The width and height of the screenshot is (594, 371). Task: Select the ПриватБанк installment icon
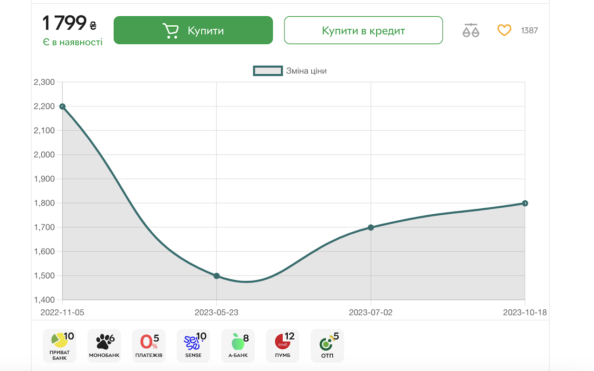(x=59, y=346)
